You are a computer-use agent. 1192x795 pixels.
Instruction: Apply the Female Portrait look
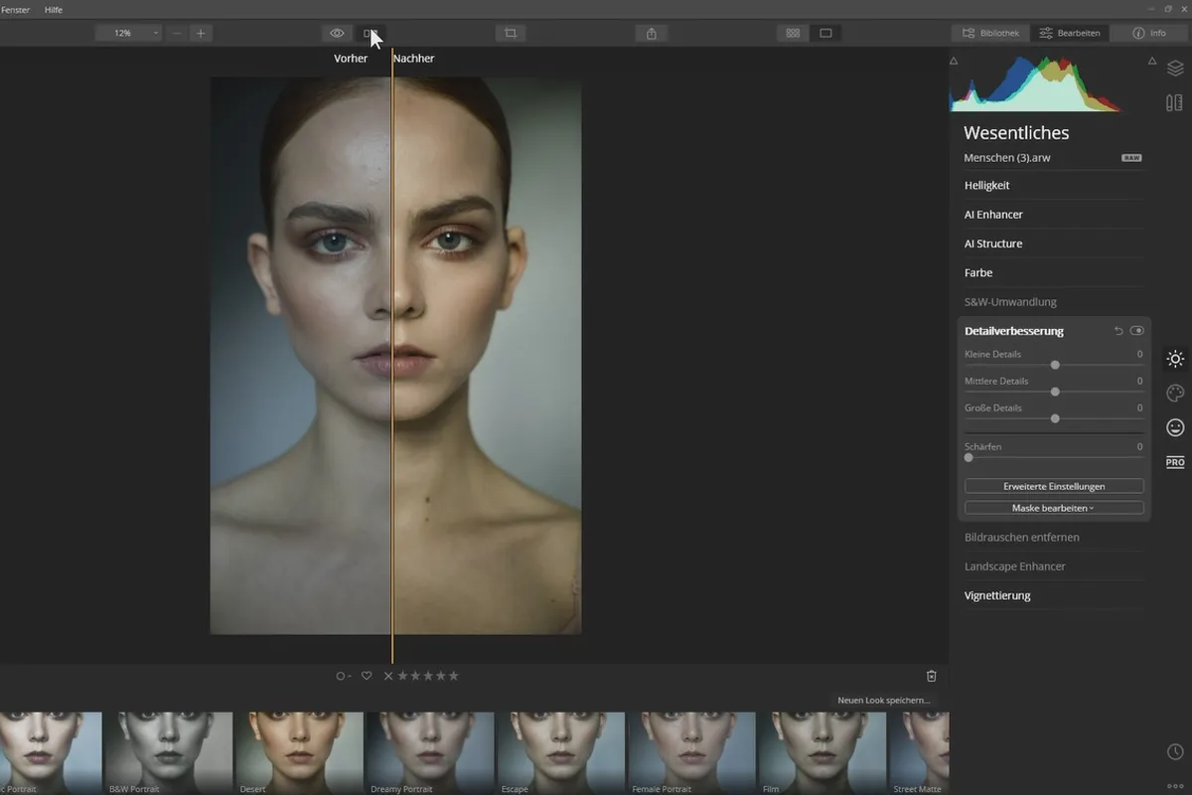[x=691, y=752]
